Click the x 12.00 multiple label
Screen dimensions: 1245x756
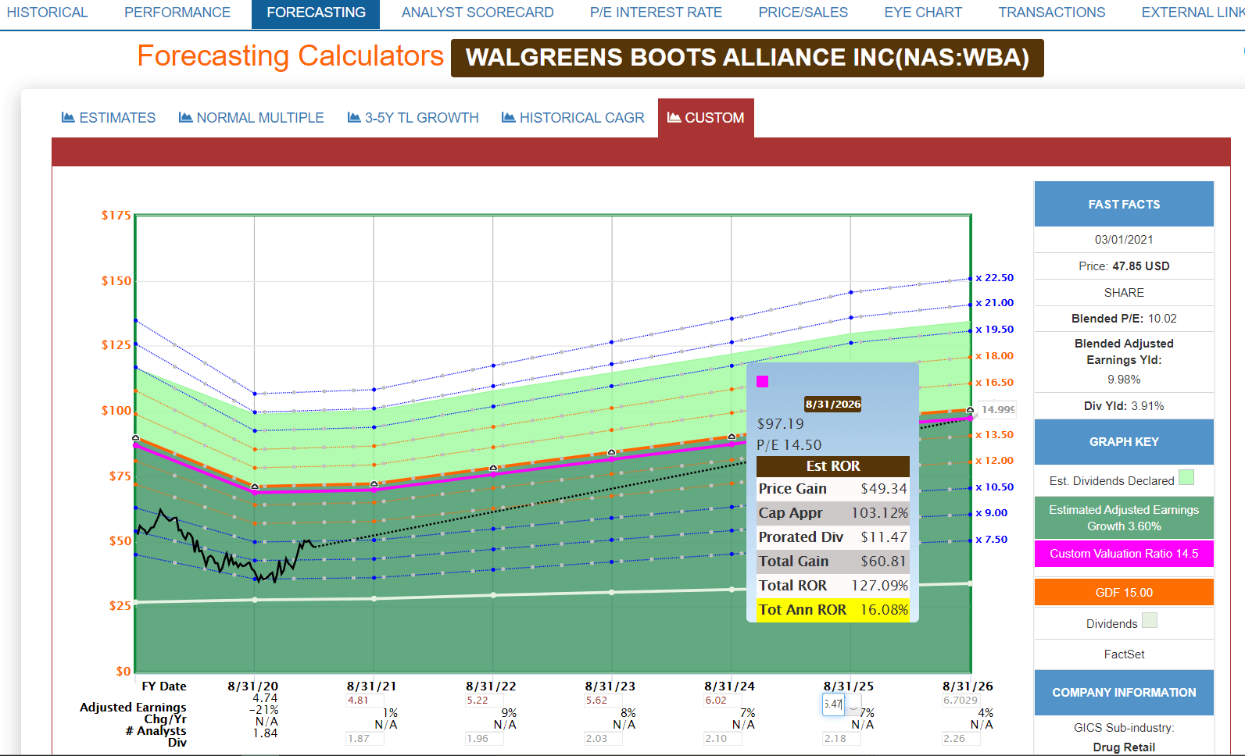(x=994, y=460)
